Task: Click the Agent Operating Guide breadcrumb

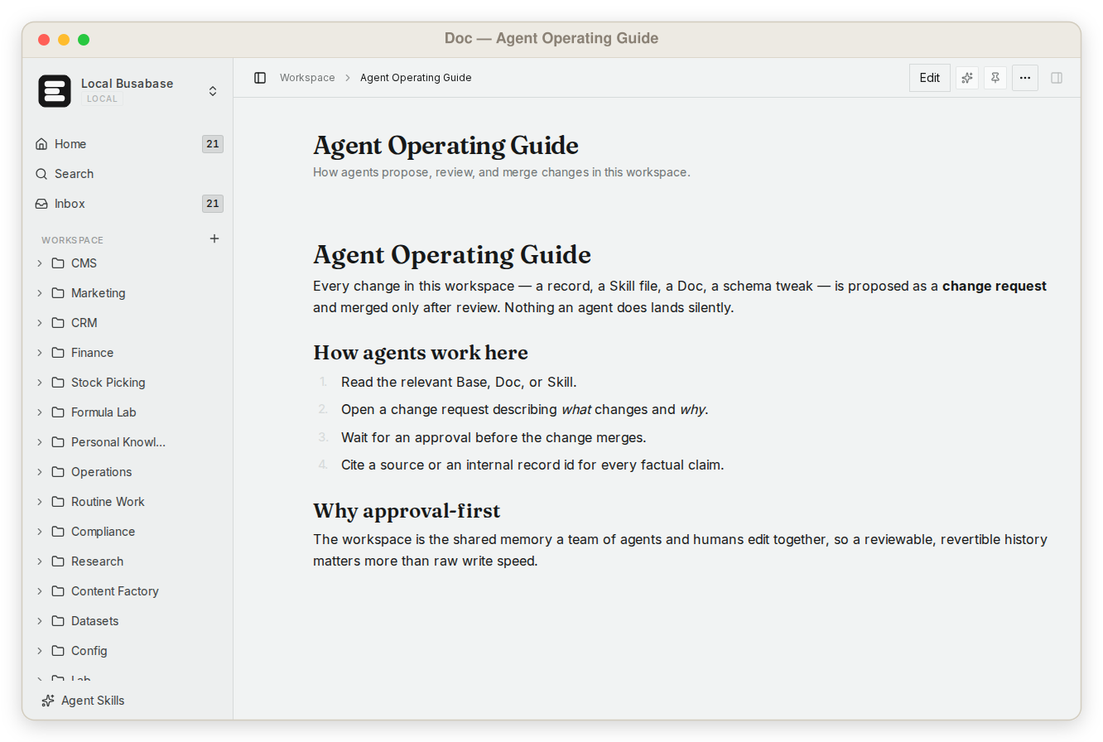Action: coord(416,78)
